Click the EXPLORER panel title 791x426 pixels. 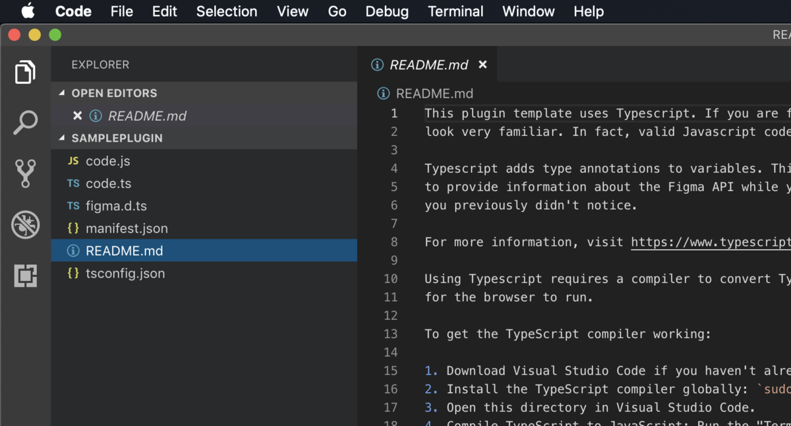100,65
